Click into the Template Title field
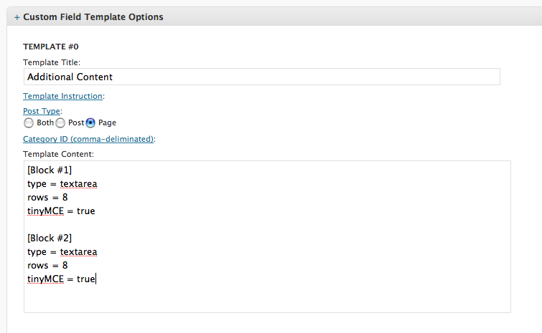 (x=261, y=77)
